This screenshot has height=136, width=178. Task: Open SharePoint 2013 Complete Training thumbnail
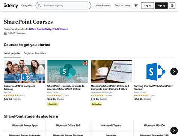24,71
